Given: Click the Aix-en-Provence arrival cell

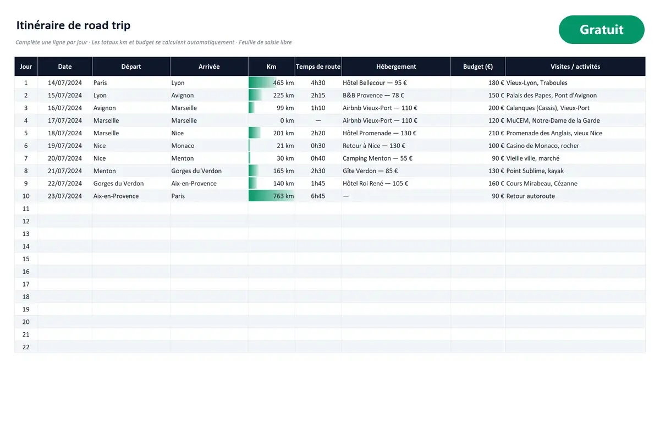Looking at the screenshot, I should click(x=209, y=184).
